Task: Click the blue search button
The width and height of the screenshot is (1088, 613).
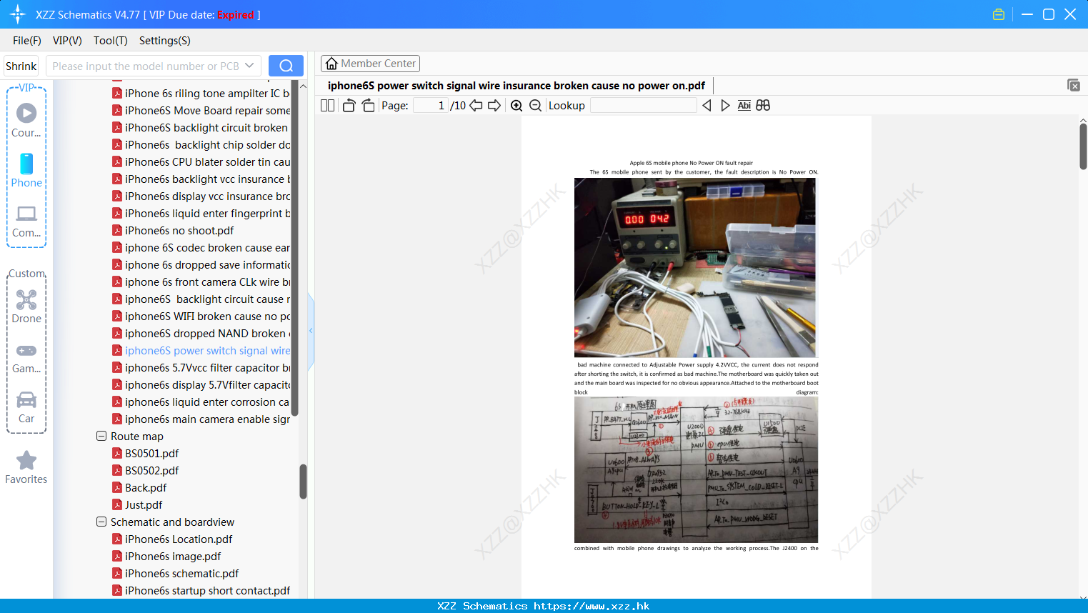Action: pos(286,66)
